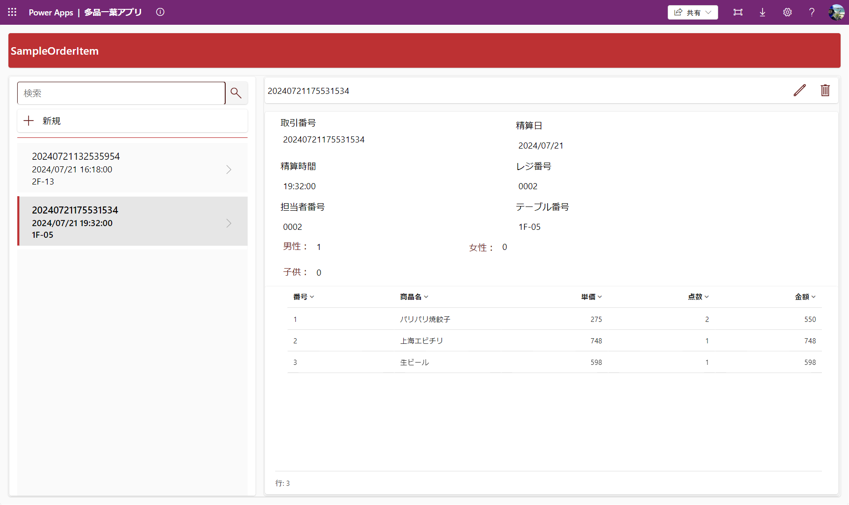Open details chevron for table 1F-05 order
The height and width of the screenshot is (505, 849).
(229, 223)
